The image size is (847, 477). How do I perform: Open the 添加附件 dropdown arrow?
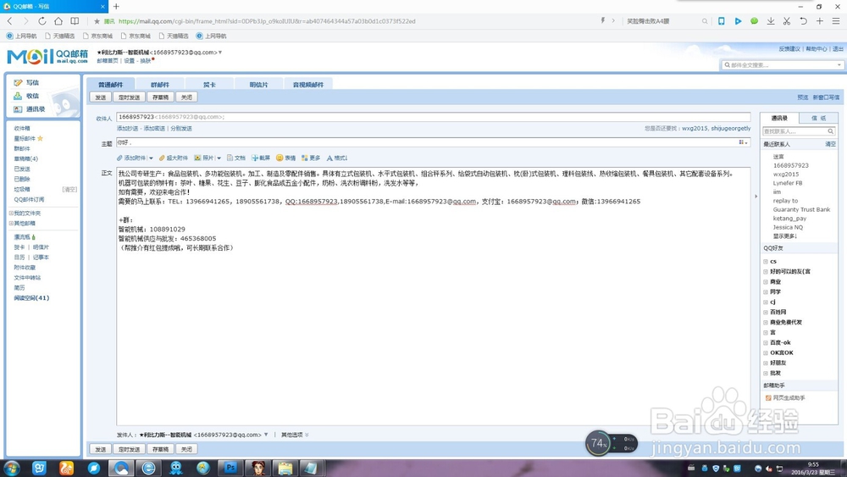click(151, 158)
